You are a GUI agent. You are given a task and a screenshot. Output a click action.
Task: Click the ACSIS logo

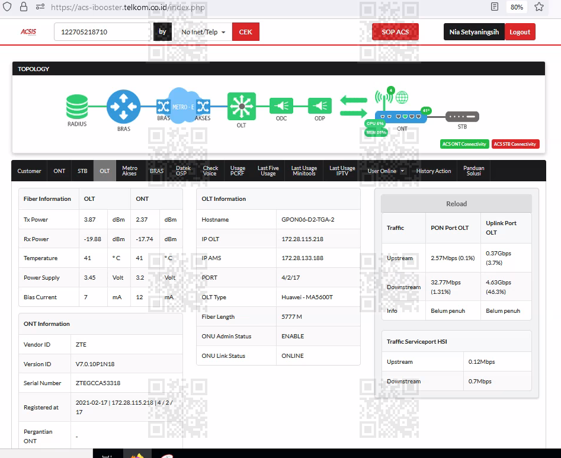point(28,32)
